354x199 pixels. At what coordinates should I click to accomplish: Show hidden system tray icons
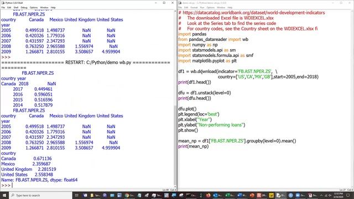[x=321, y=195]
